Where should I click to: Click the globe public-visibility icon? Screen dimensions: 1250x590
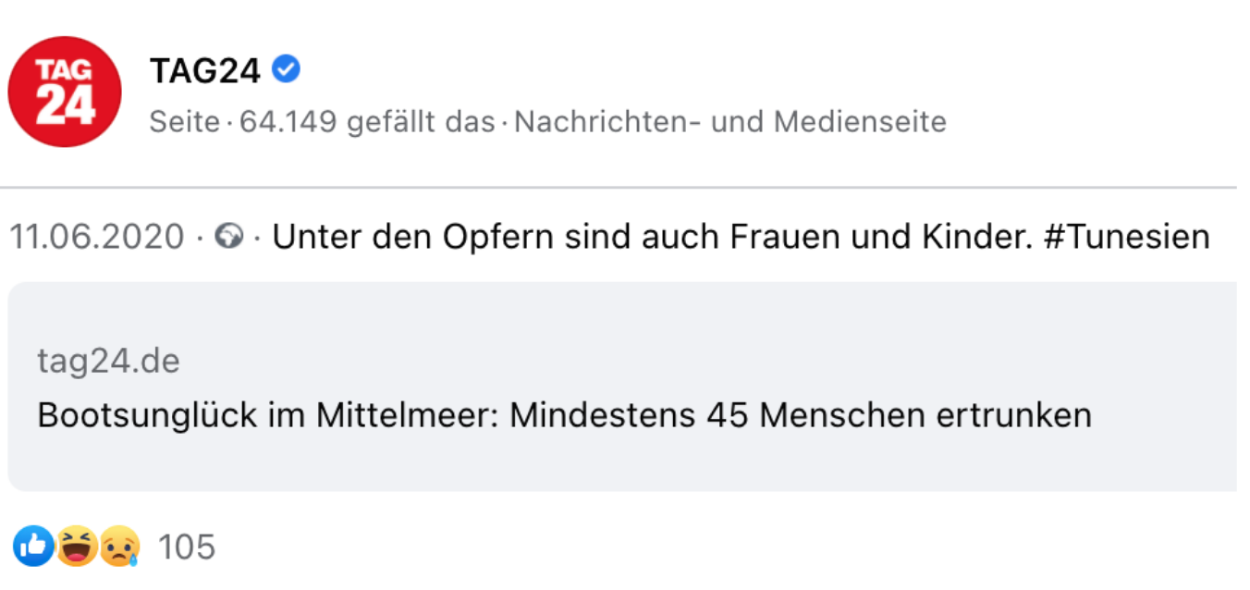pyautogui.click(x=228, y=238)
